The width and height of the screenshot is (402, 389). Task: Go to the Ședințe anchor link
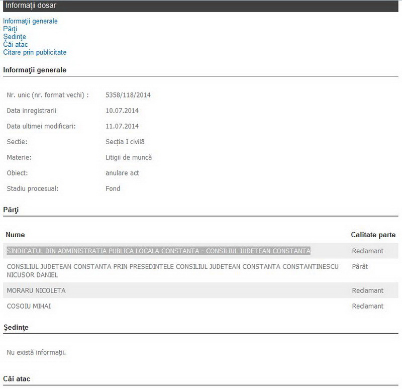[x=14, y=37]
